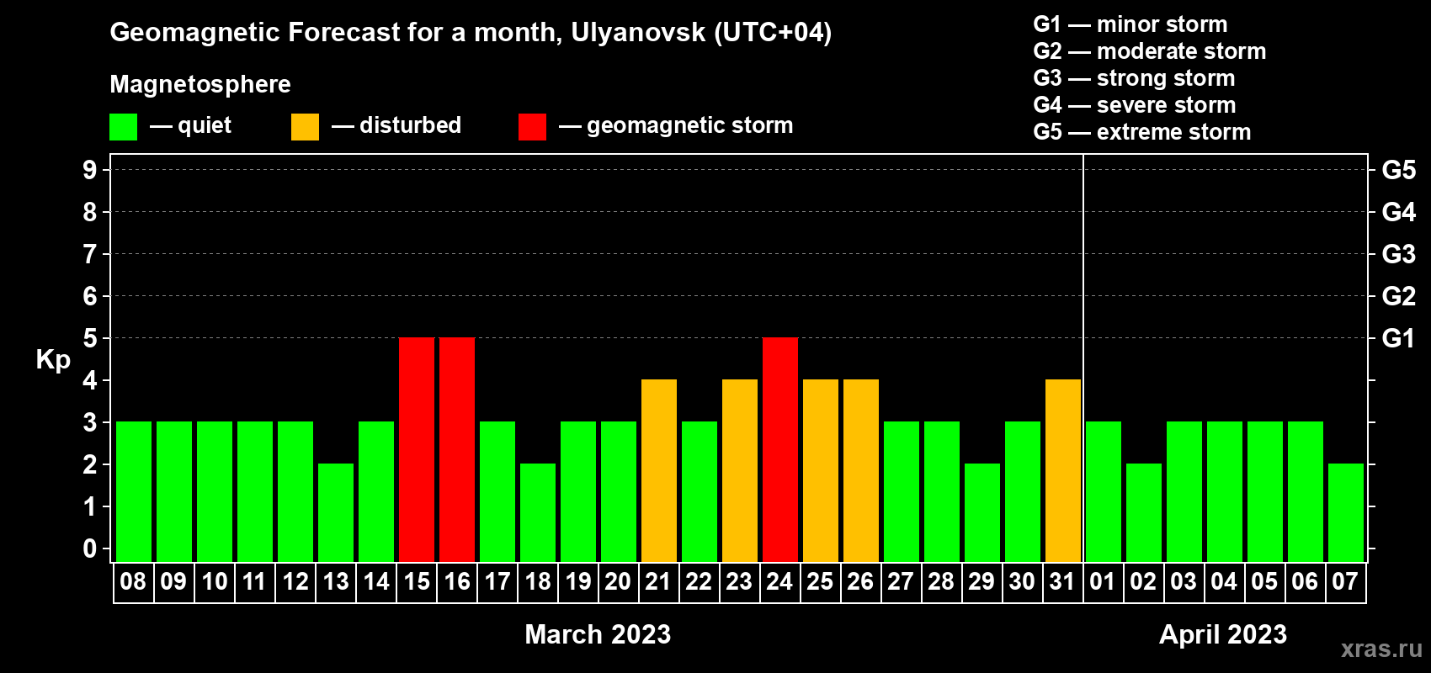Image resolution: width=1431 pixels, height=673 pixels.
Task: Click date label 30 on the axis
Action: (x=1022, y=582)
